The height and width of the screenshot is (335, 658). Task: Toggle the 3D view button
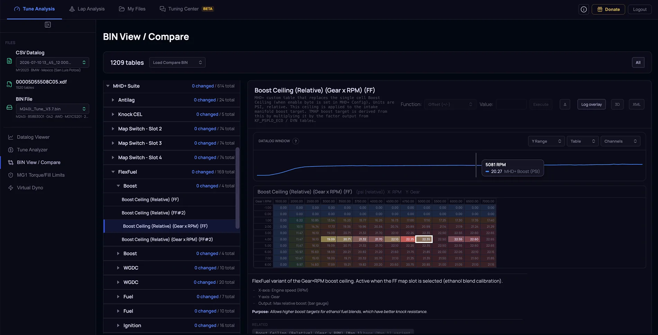[x=617, y=105]
